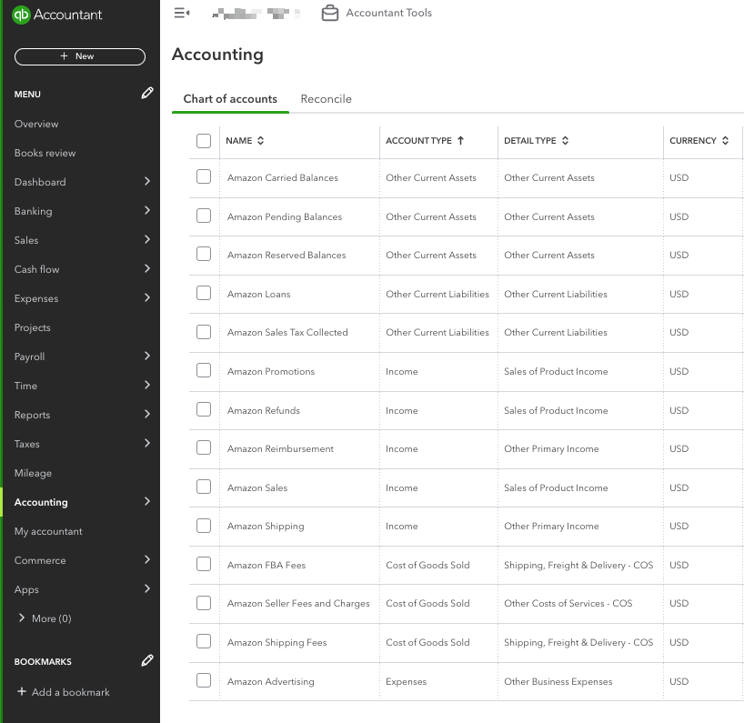Select the Amazon Loans checkbox
Screen dimensions: 744x723
204,293
